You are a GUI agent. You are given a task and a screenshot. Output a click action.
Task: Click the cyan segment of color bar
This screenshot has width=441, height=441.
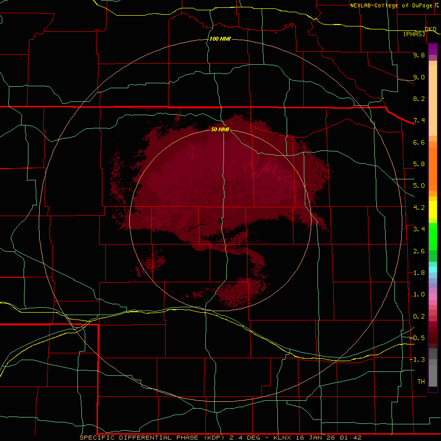[x=433, y=269]
